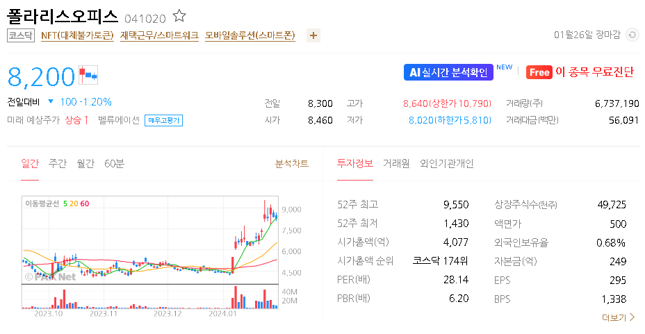Switch chart to 월간 tab
Viewport: 645px width, 334px height.
pos(85,163)
